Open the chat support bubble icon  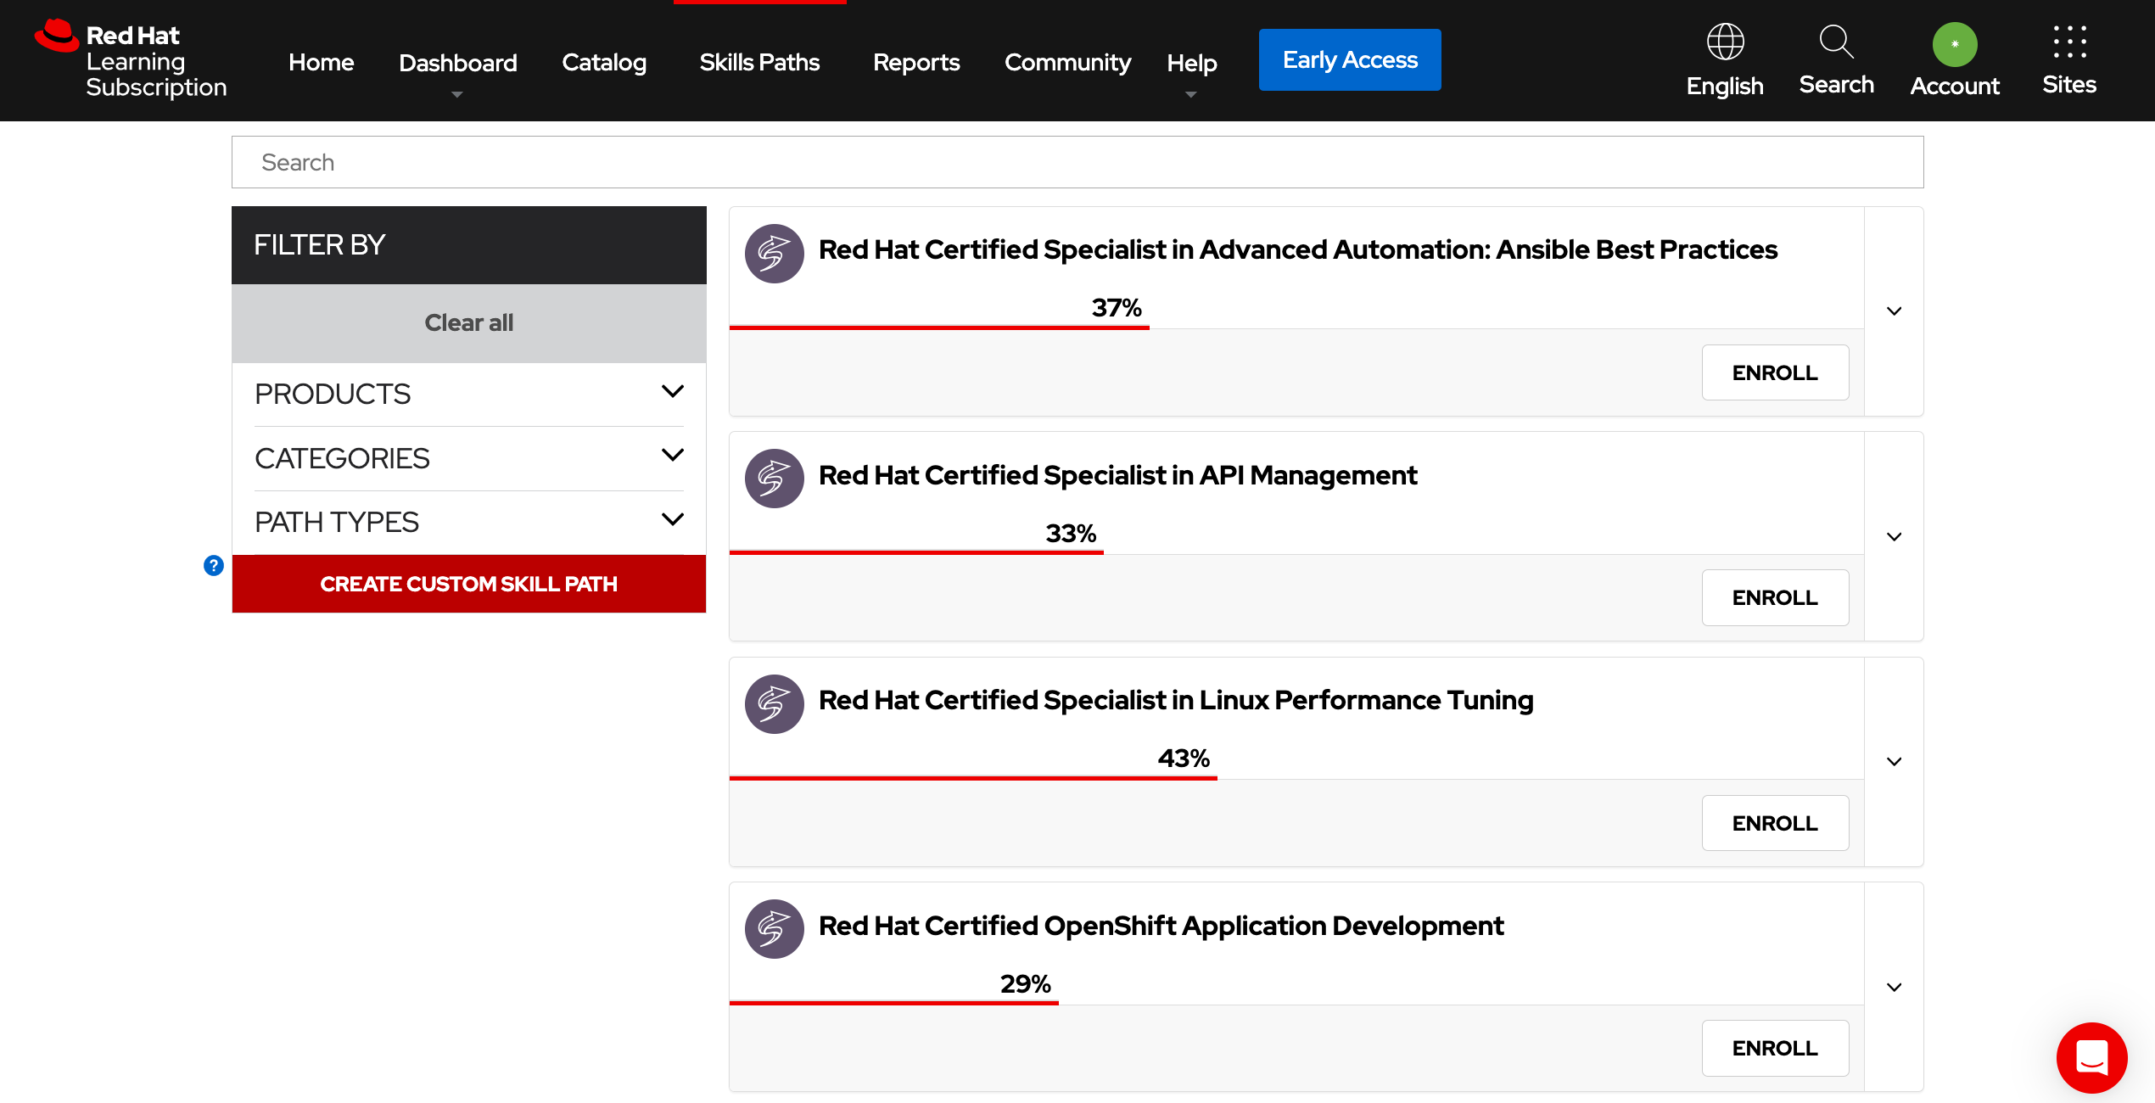pyautogui.click(x=2091, y=1058)
